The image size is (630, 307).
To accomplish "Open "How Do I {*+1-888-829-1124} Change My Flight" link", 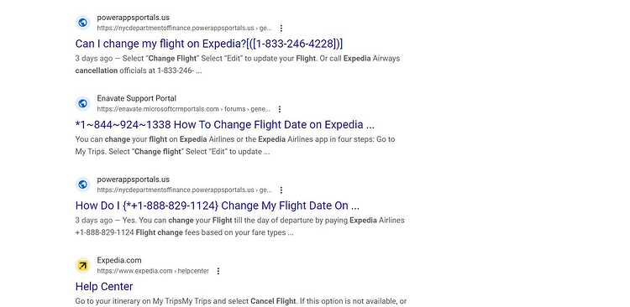I will click(217, 206).
